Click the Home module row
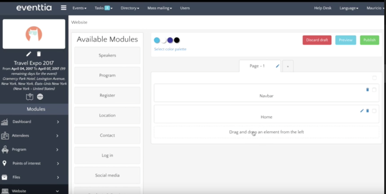The height and width of the screenshot is (194, 386). [266, 114]
